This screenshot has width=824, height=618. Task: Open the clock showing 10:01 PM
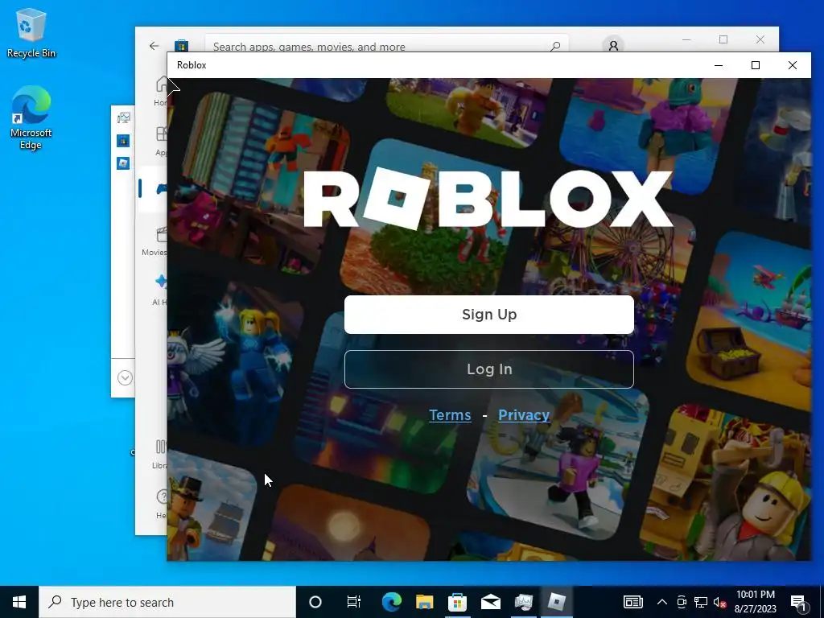click(x=755, y=602)
